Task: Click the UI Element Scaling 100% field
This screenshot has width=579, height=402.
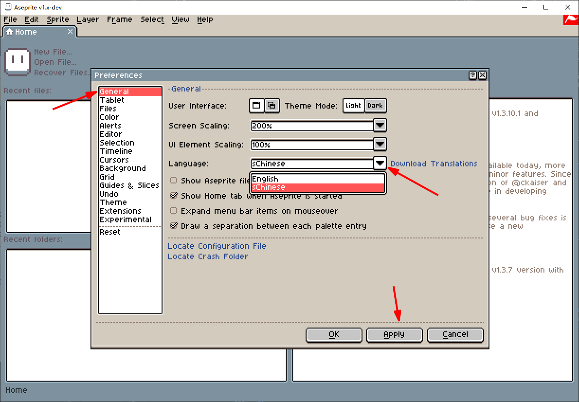Action: pyautogui.click(x=312, y=145)
